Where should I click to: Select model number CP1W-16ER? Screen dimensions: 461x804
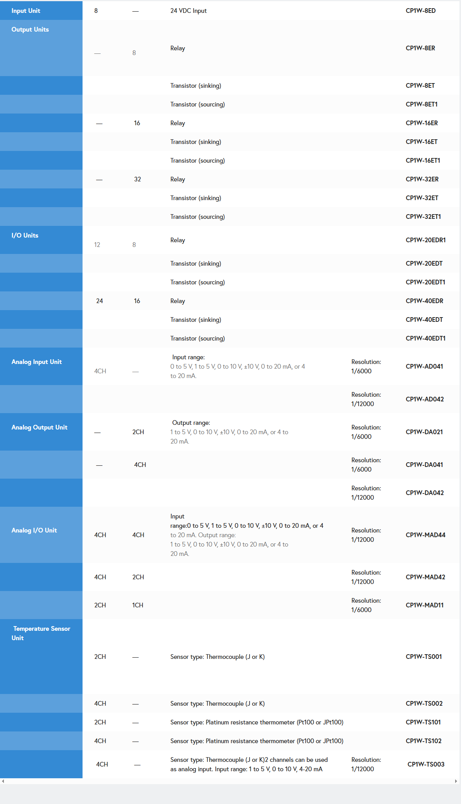pos(422,123)
